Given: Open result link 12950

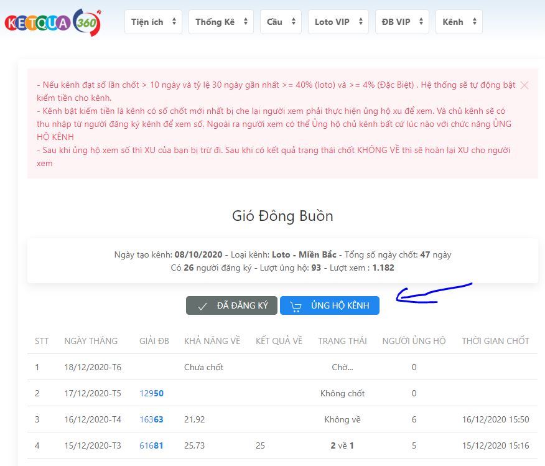Looking at the screenshot, I should click(x=151, y=393).
